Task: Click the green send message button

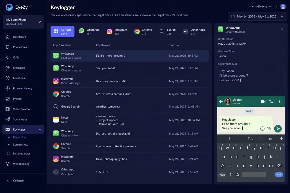Action: pyautogui.click(x=278, y=128)
